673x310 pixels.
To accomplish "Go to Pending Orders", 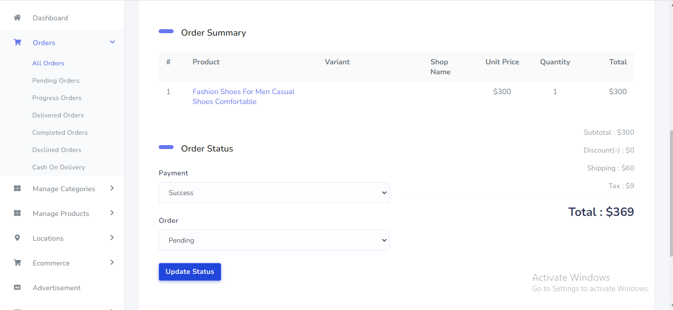I will tap(56, 81).
